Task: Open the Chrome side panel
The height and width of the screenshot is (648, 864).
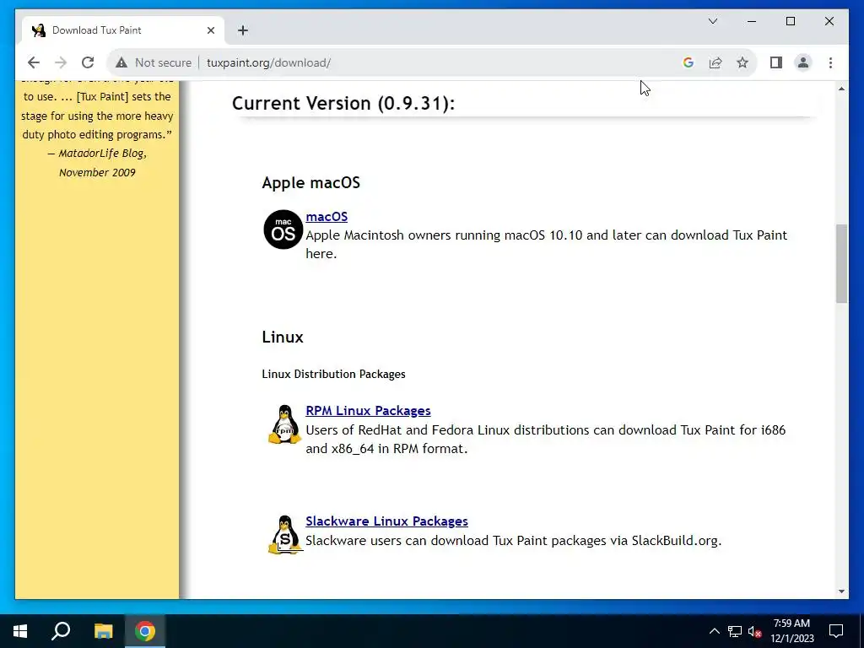Action: point(776,62)
